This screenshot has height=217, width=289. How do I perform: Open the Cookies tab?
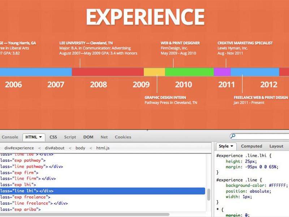(x=123, y=137)
